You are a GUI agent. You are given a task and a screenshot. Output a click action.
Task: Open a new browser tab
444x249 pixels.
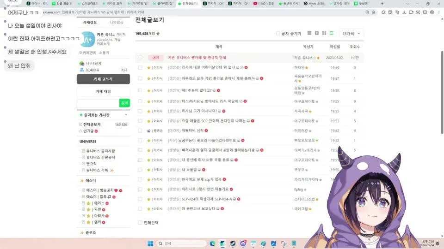pos(382,4)
